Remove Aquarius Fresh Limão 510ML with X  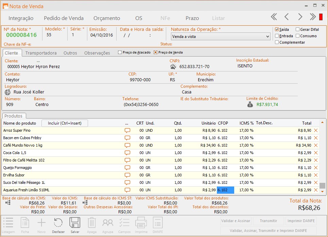(316, 190)
